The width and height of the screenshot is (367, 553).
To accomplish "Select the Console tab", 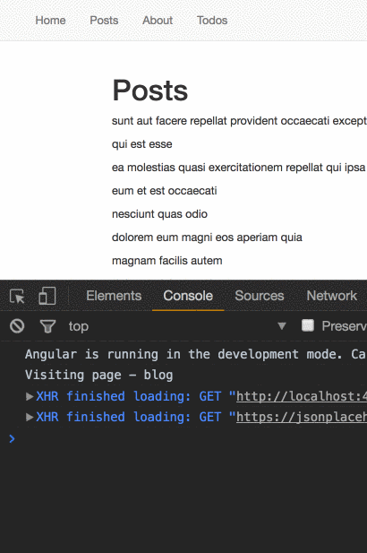I will coord(188,296).
